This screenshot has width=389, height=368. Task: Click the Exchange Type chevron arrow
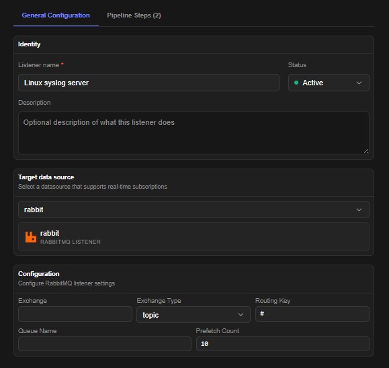[241, 315]
